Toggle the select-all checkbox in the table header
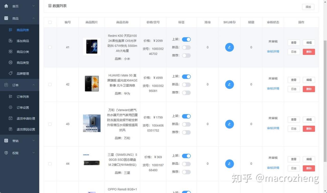The width and height of the screenshot is (327, 193). pos(50,22)
